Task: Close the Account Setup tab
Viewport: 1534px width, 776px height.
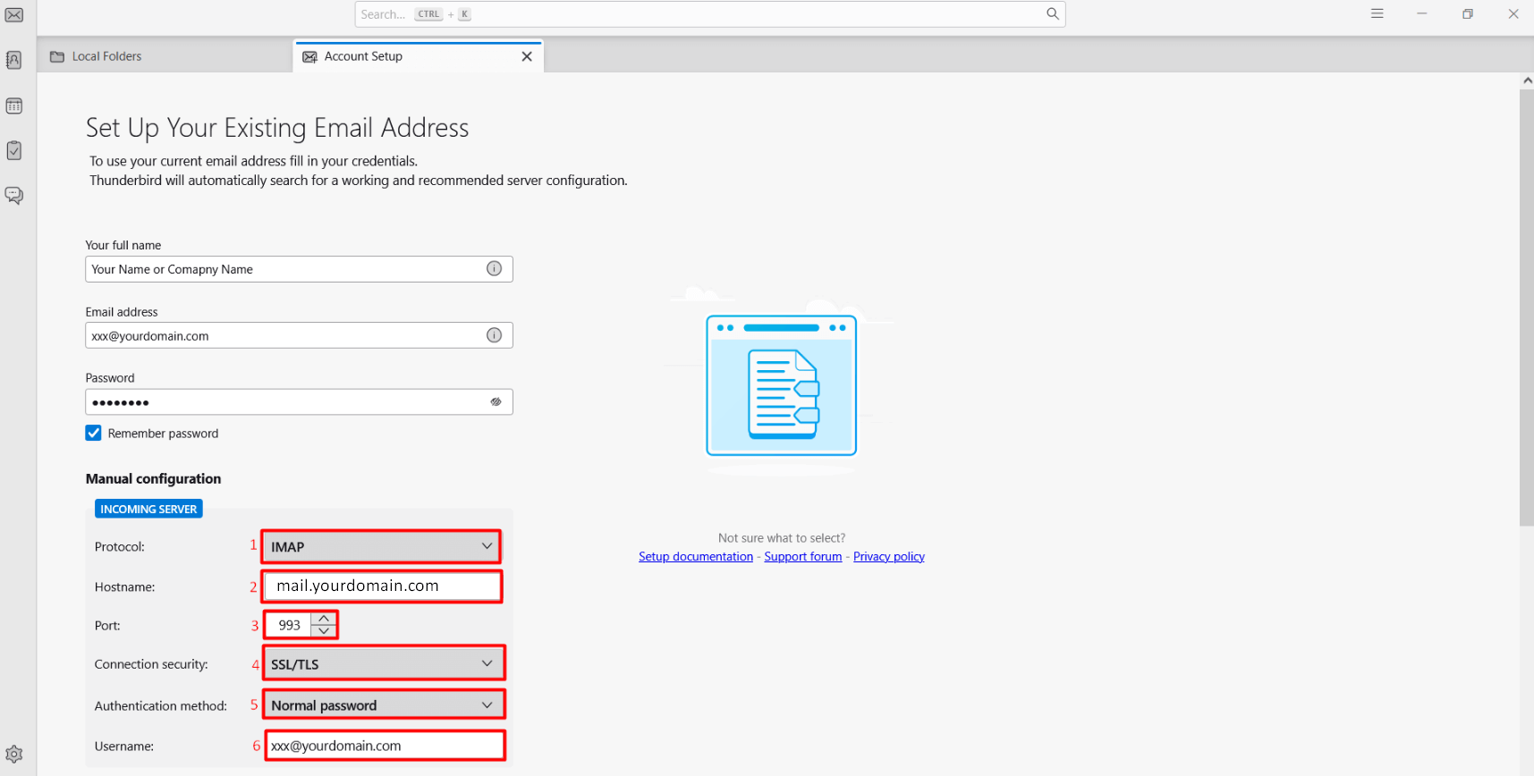Action: pos(527,56)
